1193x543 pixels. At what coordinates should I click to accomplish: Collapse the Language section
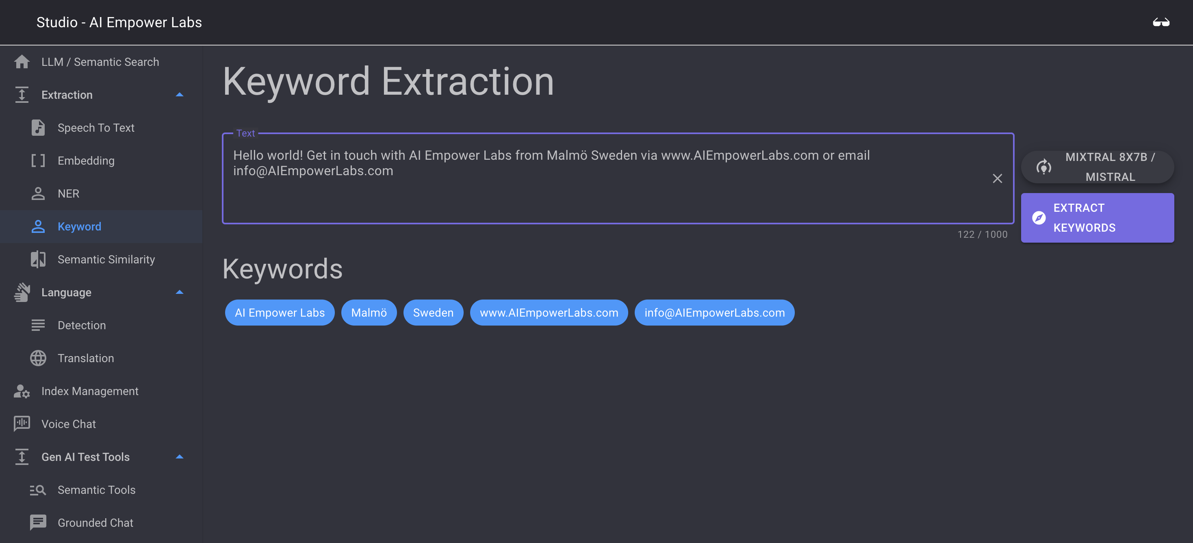[x=180, y=292]
